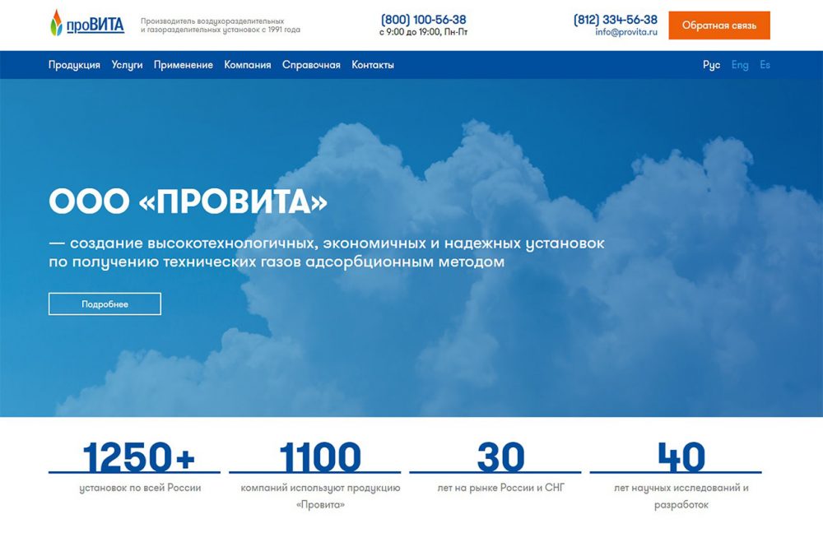This screenshot has width=823, height=533.
Task: Select the 1100 companies statistic
Action: [319, 458]
